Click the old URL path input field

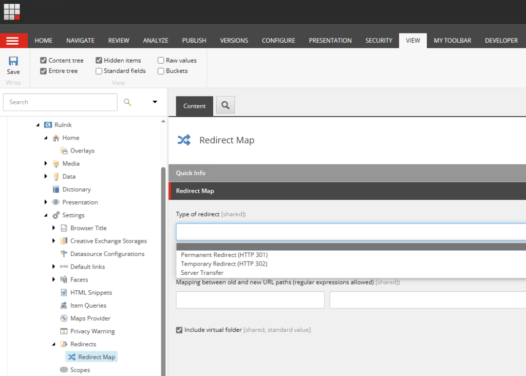coord(250,300)
